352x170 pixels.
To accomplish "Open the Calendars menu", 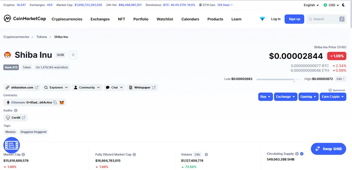I will coord(190,19).
